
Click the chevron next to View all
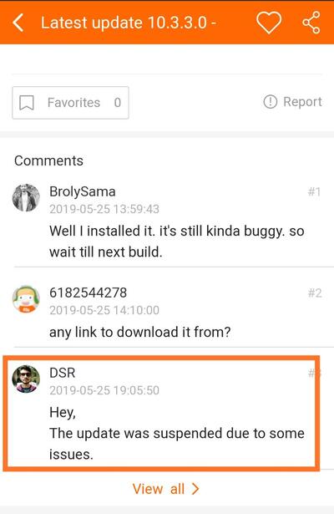pos(195,489)
